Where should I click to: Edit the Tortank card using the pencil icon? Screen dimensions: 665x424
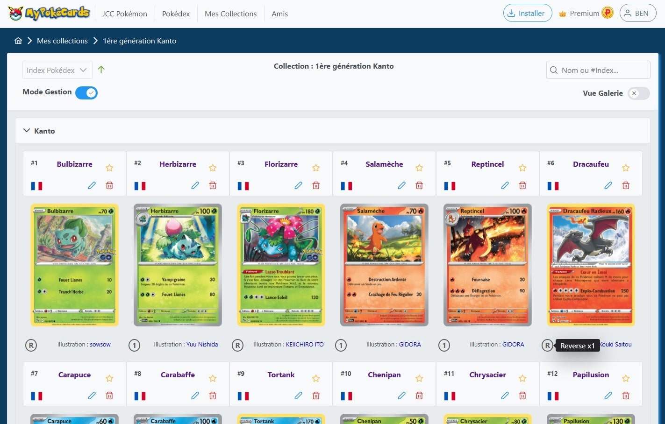point(299,396)
